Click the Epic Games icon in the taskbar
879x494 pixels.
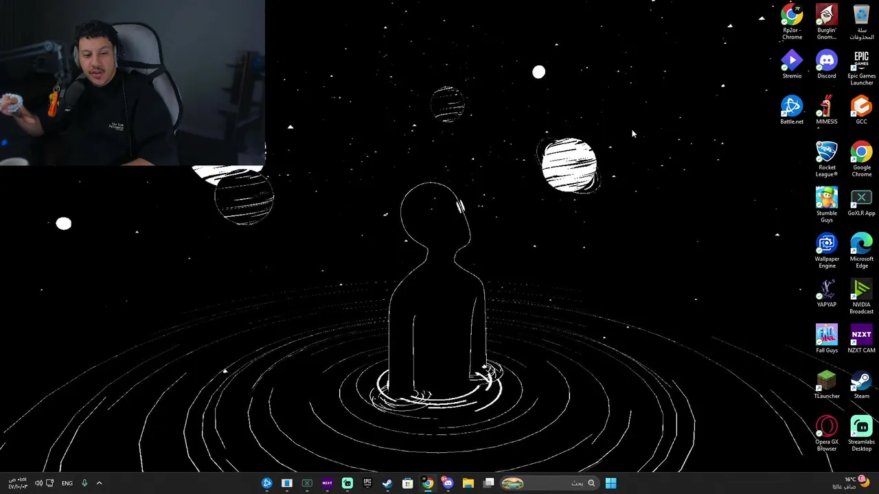coord(367,483)
